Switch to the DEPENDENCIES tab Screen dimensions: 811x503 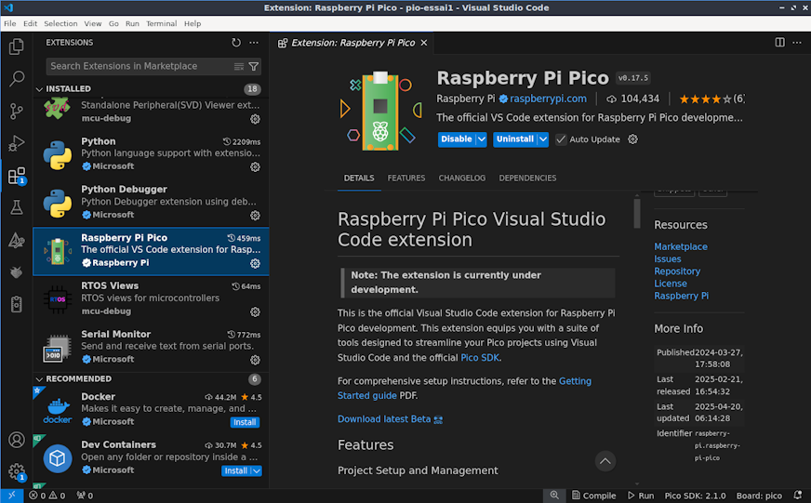(527, 178)
